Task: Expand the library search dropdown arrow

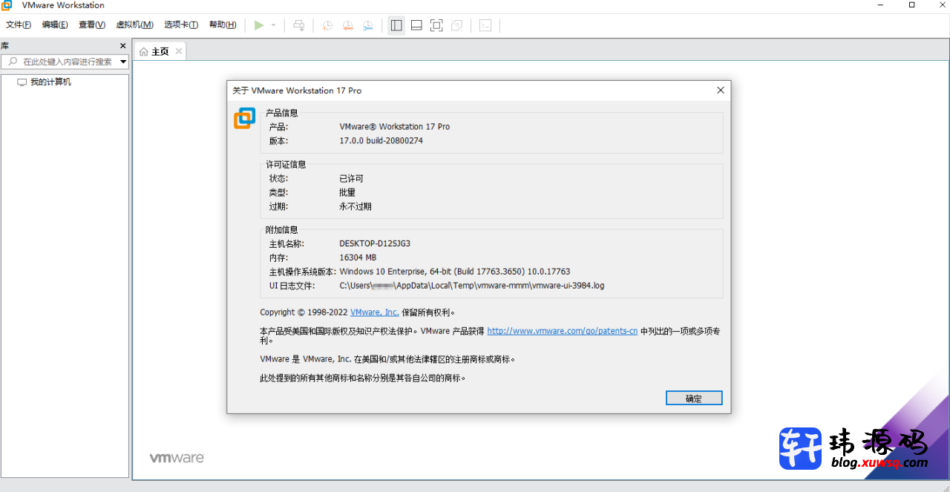Action: pyautogui.click(x=123, y=62)
